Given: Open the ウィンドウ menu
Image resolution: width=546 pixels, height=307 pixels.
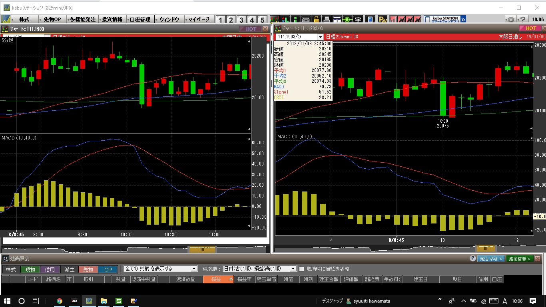Looking at the screenshot, I should [169, 19].
